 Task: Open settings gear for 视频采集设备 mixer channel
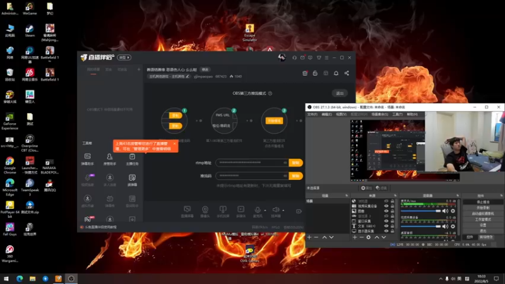(x=453, y=227)
